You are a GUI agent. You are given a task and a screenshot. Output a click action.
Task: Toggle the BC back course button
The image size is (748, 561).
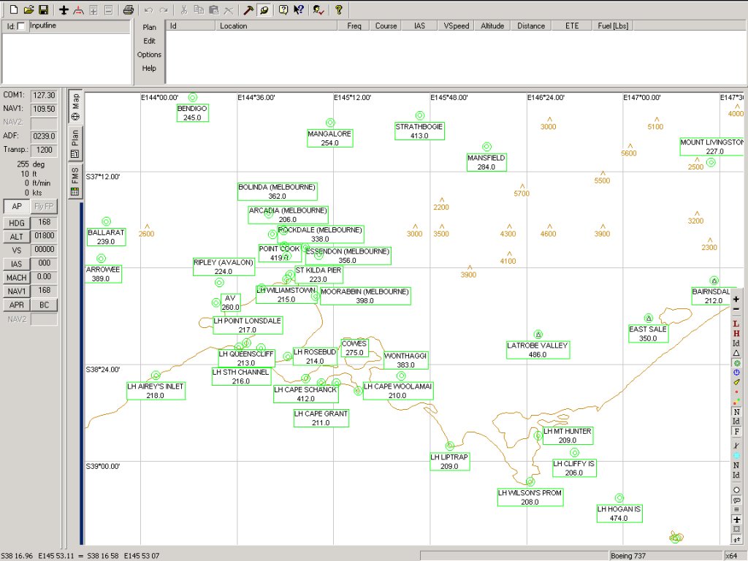45,305
